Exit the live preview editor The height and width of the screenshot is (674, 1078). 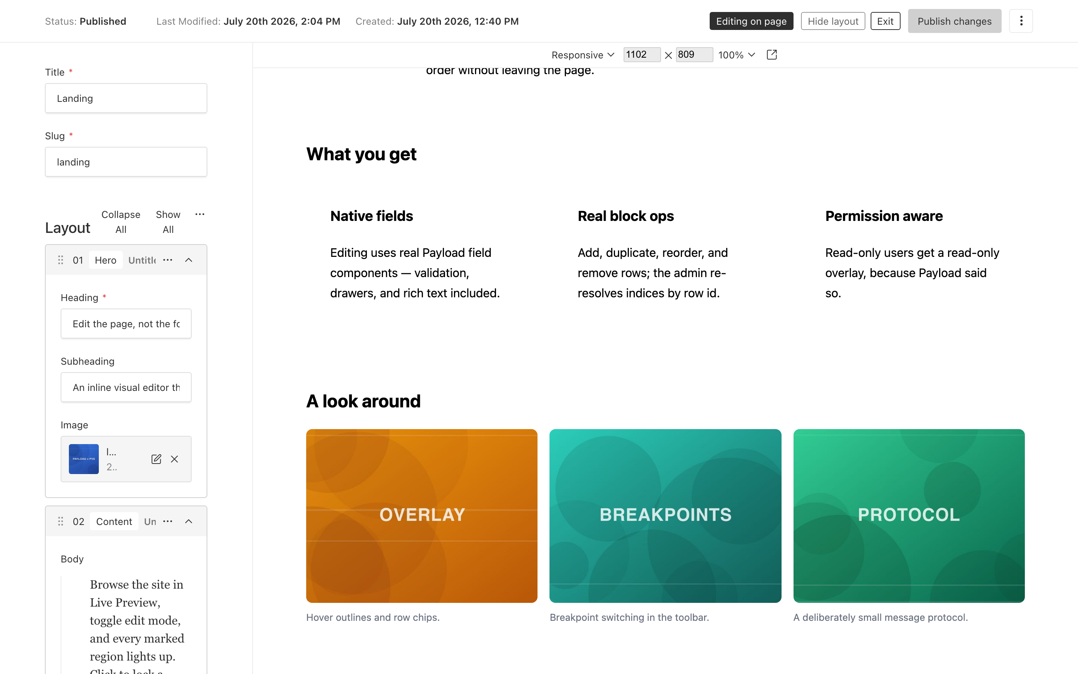pyautogui.click(x=885, y=21)
